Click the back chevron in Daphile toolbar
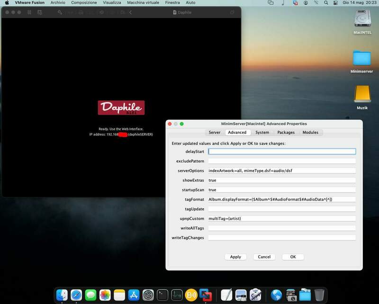The width and height of the screenshot is (379, 304). pos(130,12)
